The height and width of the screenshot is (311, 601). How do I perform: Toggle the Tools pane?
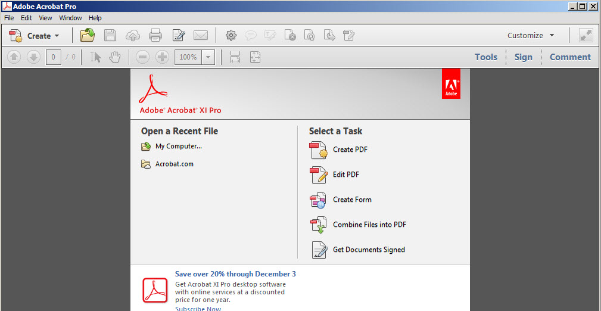point(486,57)
